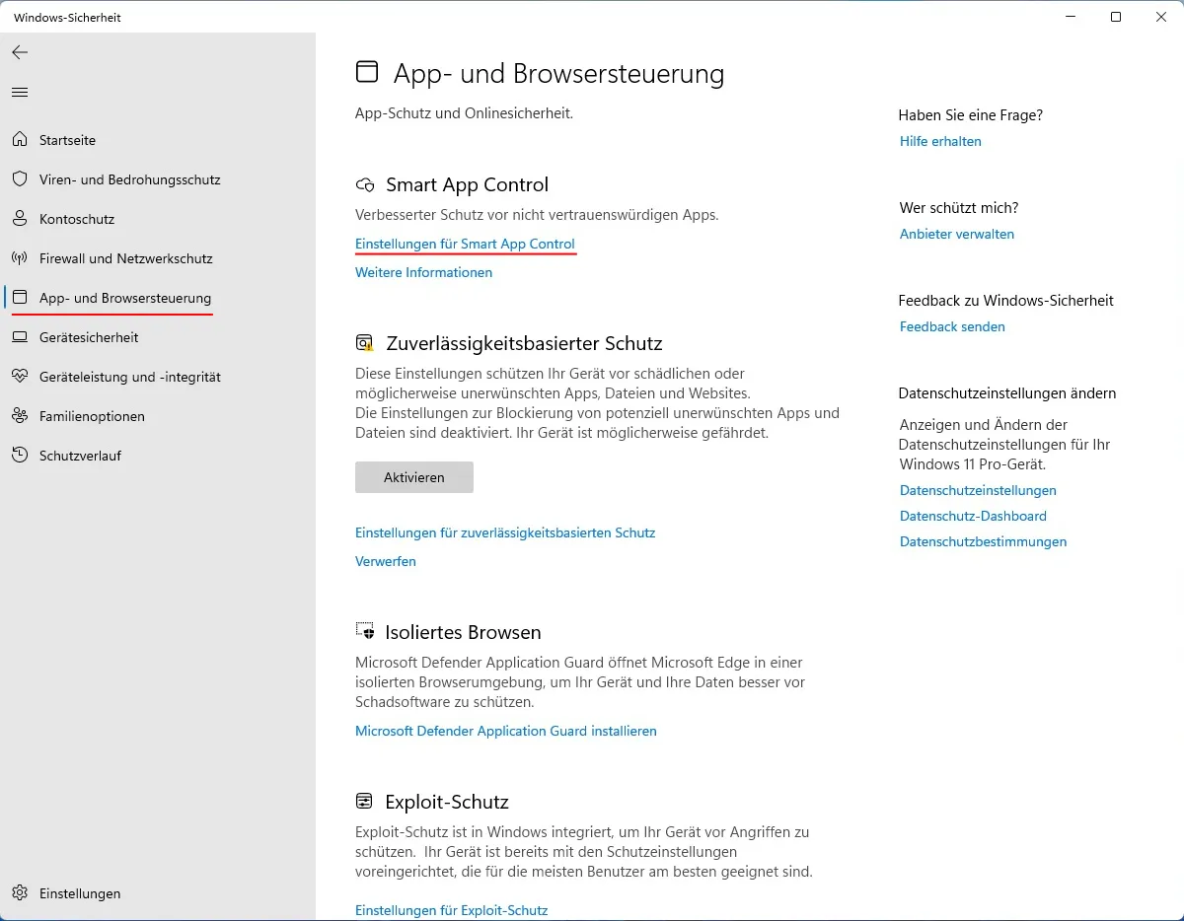Click Feedback senden link
This screenshot has width=1184, height=921.
click(952, 326)
